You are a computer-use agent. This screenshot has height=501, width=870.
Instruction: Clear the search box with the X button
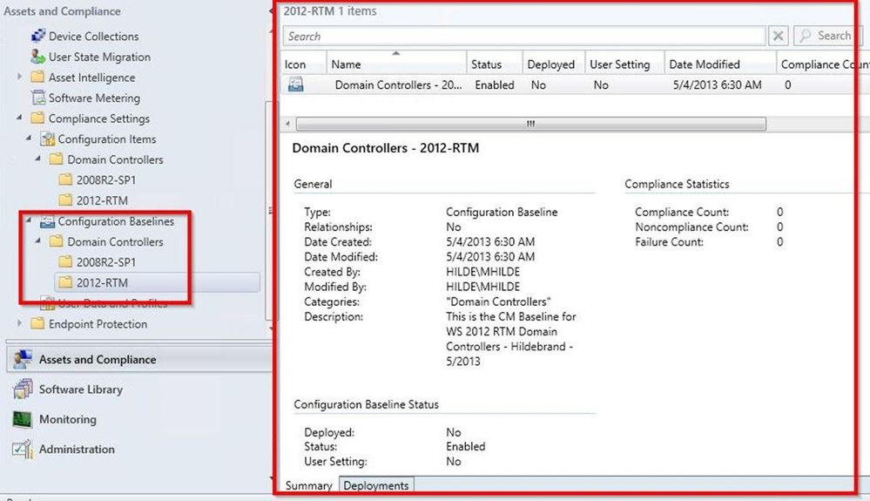coord(778,36)
